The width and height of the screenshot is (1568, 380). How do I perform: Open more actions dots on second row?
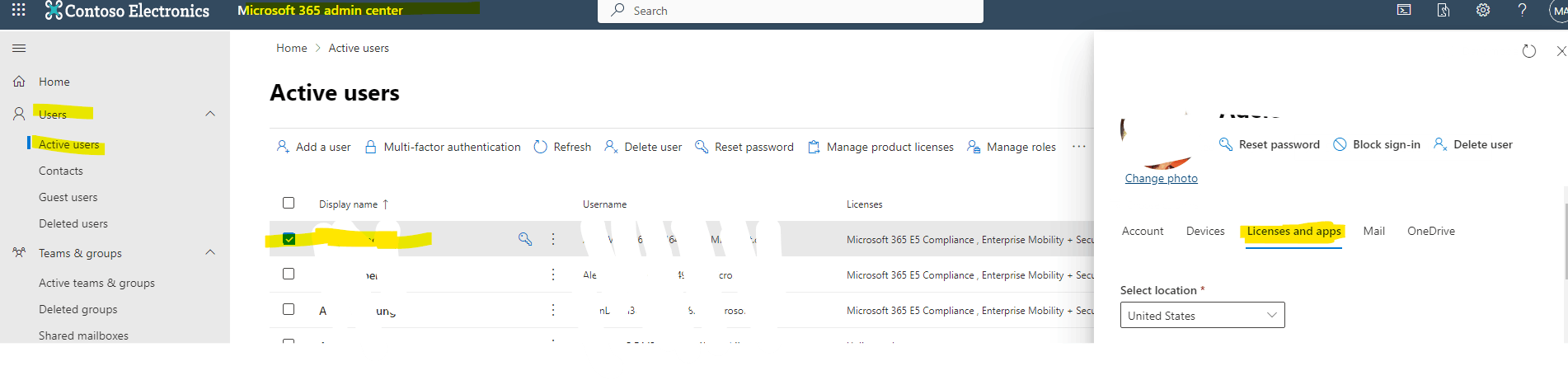coord(553,274)
